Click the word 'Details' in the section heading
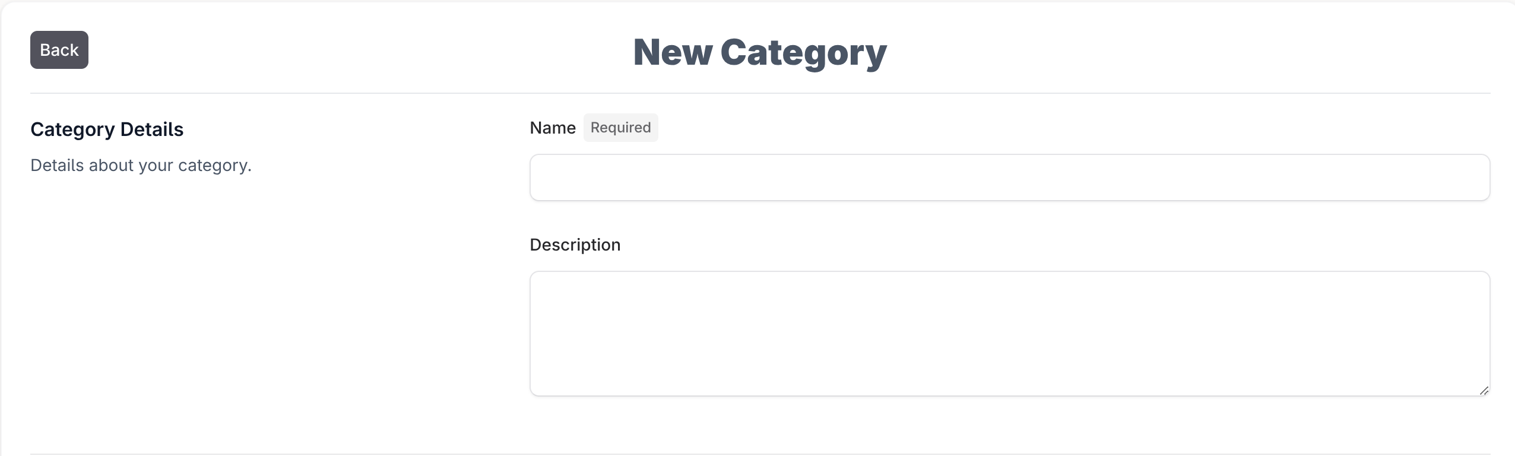The height and width of the screenshot is (456, 1515). coord(152,129)
